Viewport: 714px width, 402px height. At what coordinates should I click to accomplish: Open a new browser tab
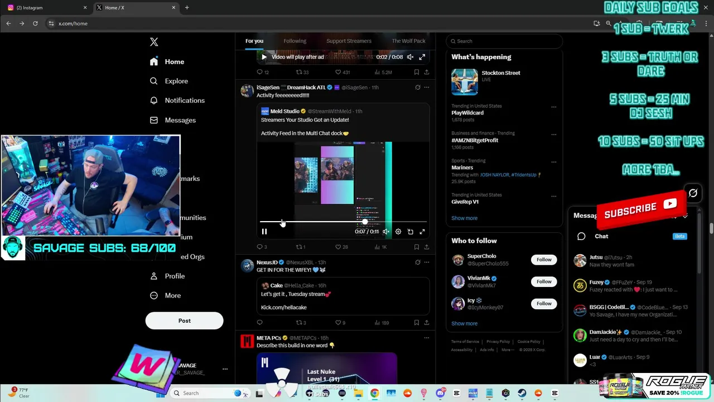(x=187, y=7)
